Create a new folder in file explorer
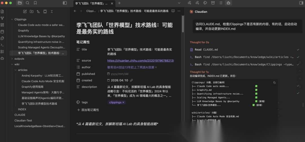The image size is (305, 142). (32, 12)
